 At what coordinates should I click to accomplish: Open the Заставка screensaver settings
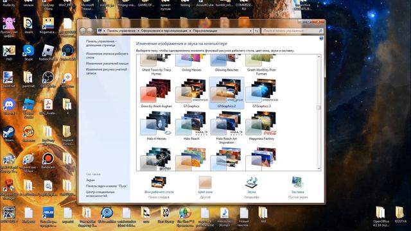tap(298, 187)
